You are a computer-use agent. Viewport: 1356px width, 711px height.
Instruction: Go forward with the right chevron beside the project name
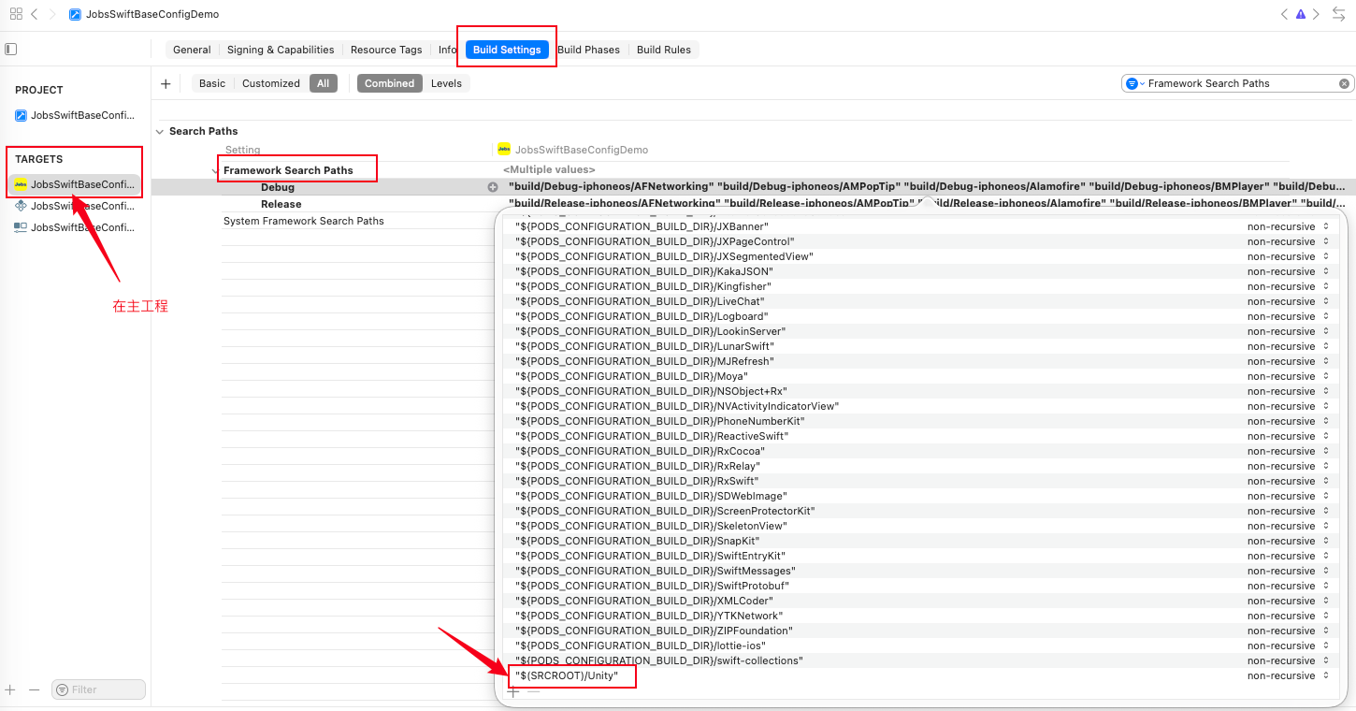[x=52, y=14]
